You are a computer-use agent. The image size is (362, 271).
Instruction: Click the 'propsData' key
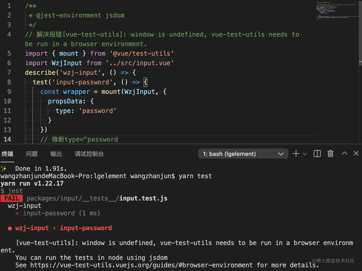(65, 101)
